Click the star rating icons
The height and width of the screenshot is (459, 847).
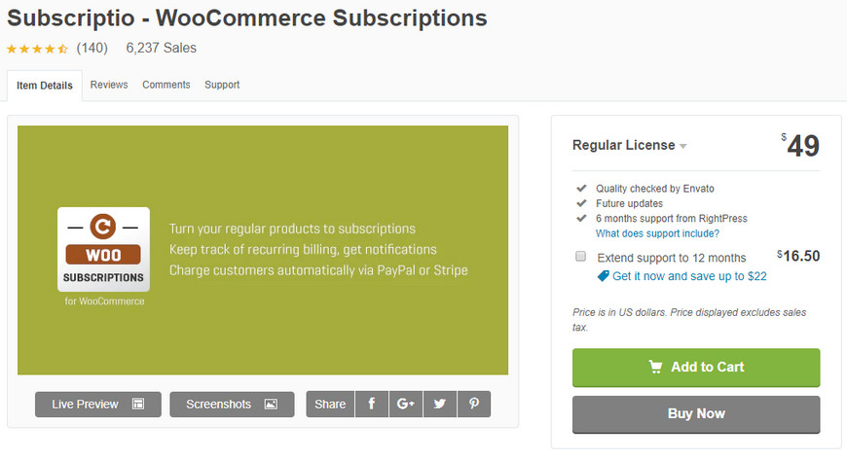(x=37, y=49)
